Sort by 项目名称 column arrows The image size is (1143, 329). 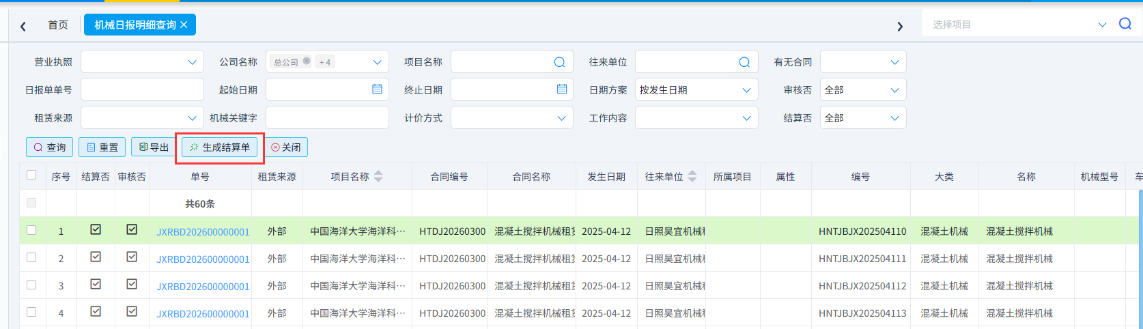click(x=378, y=176)
